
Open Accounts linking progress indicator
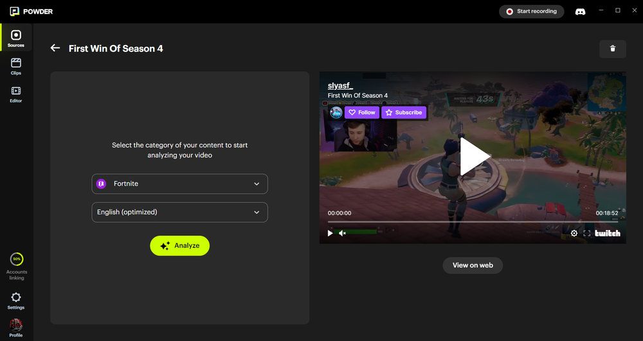(16, 259)
